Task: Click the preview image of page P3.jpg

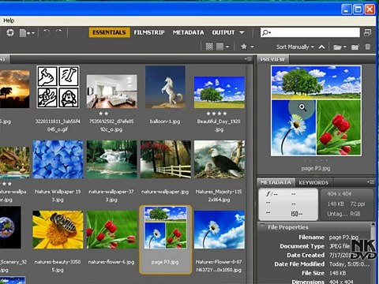Action: tap(316, 110)
